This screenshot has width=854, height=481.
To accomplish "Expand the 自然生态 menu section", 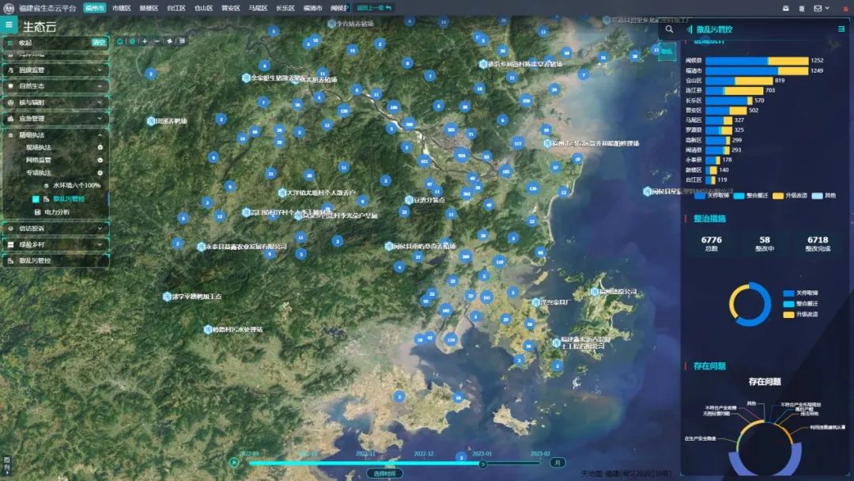I will [55, 86].
